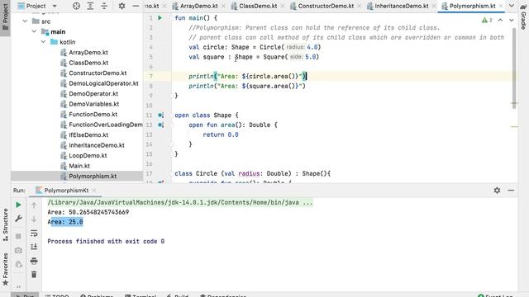The image size is (529, 297).
Task: Open Project panel settings gear
Action: click(x=122, y=6)
